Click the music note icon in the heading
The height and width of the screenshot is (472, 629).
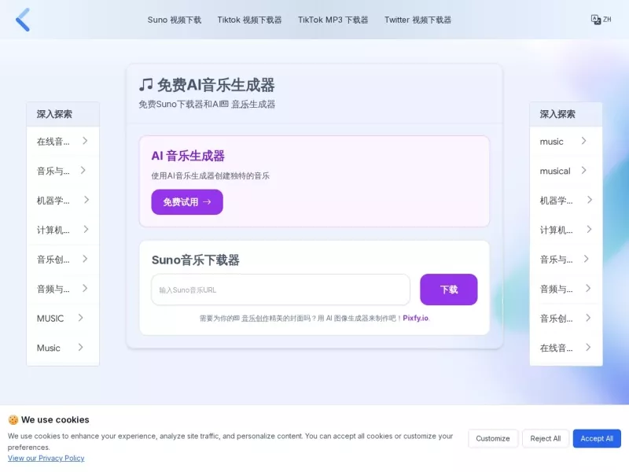click(145, 85)
